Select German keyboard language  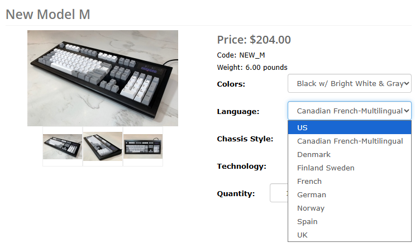(349, 195)
